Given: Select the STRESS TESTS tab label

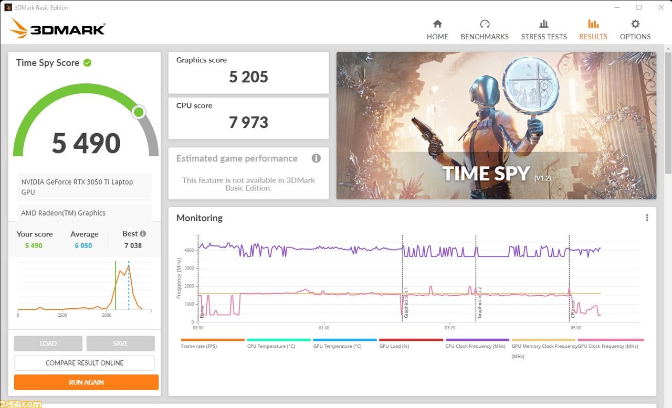Looking at the screenshot, I should click(544, 37).
